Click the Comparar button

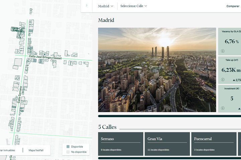[233, 6]
